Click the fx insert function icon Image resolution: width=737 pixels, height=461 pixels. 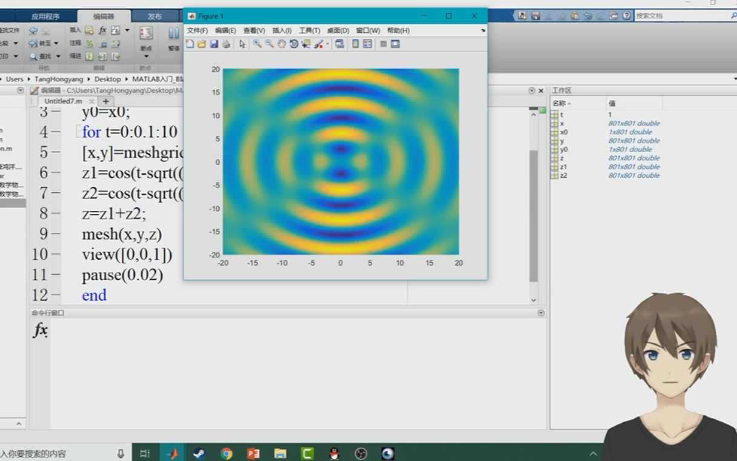click(x=102, y=30)
